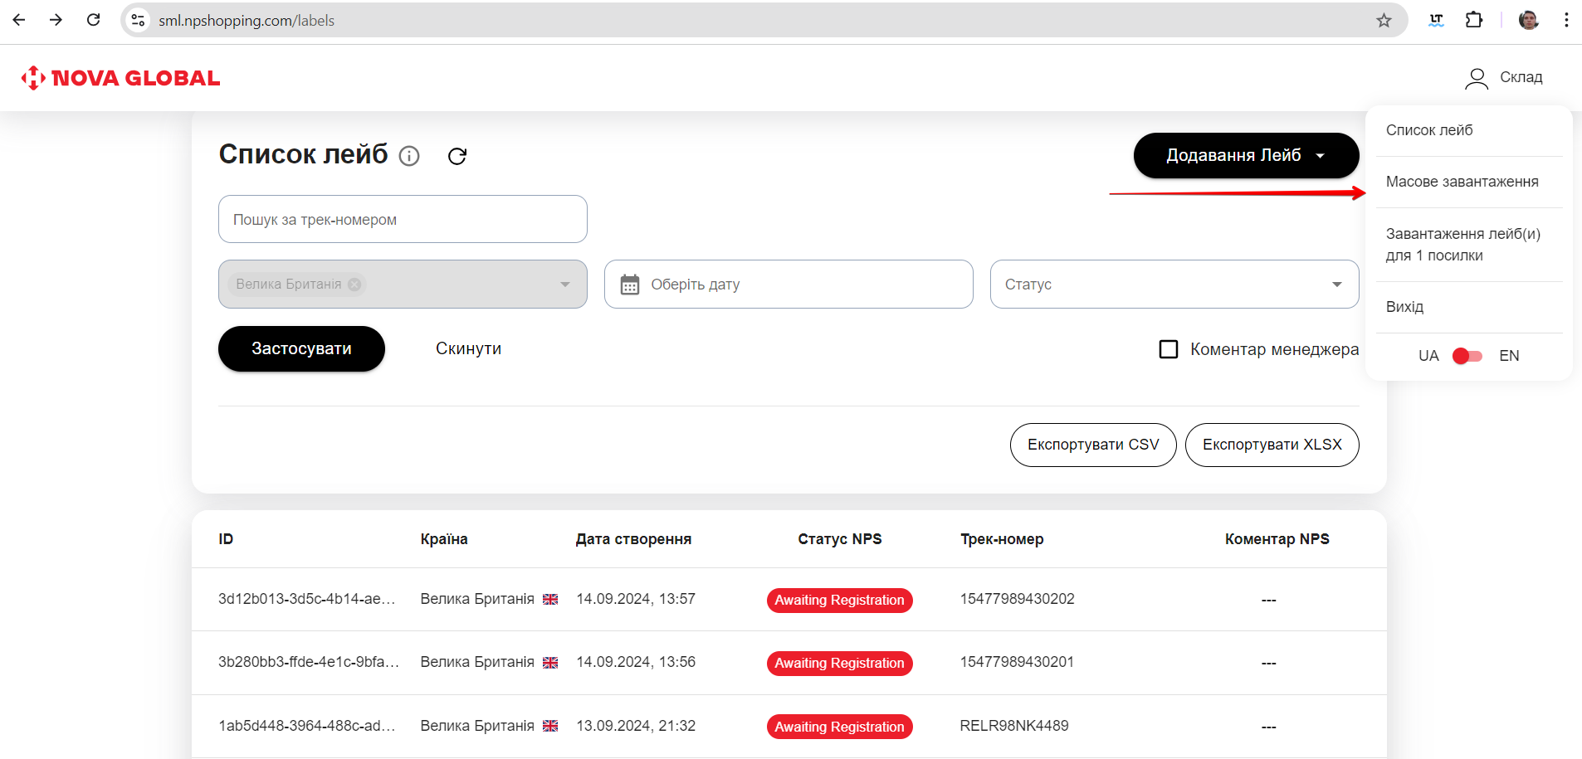
Task: Click the Склад account label
Action: pos(1521,77)
